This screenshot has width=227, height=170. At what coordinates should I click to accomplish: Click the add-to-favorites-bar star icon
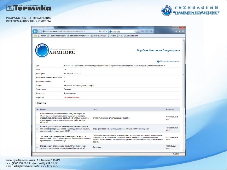click(x=35, y=36)
